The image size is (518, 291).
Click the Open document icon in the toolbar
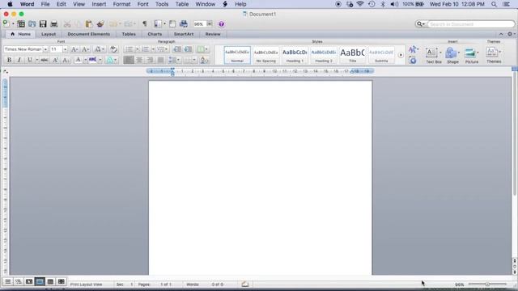pos(32,23)
